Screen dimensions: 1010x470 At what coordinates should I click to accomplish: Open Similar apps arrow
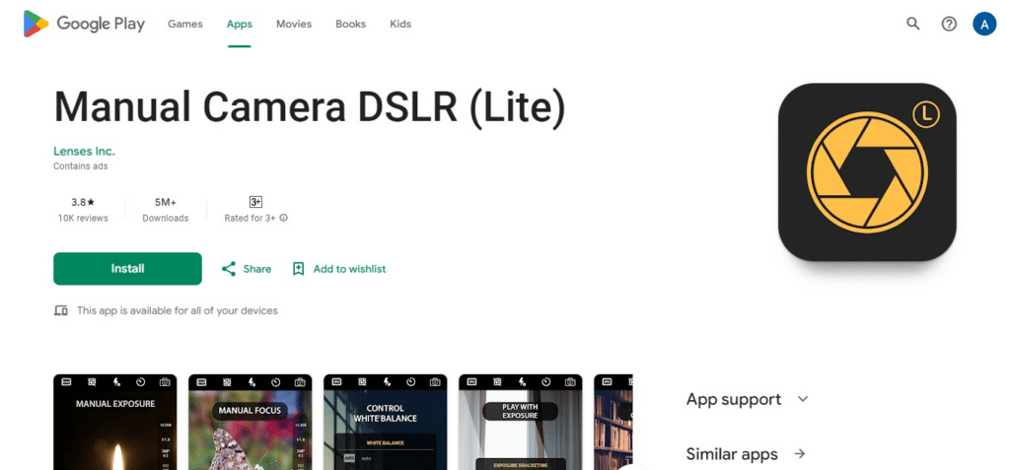pyautogui.click(x=800, y=454)
